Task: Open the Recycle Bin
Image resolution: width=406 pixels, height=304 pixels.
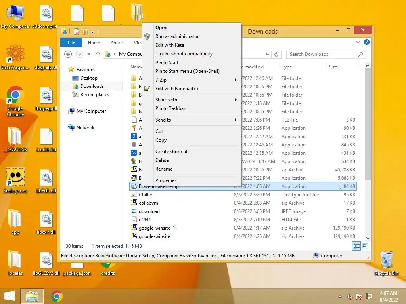Action: tap(386, 263)
